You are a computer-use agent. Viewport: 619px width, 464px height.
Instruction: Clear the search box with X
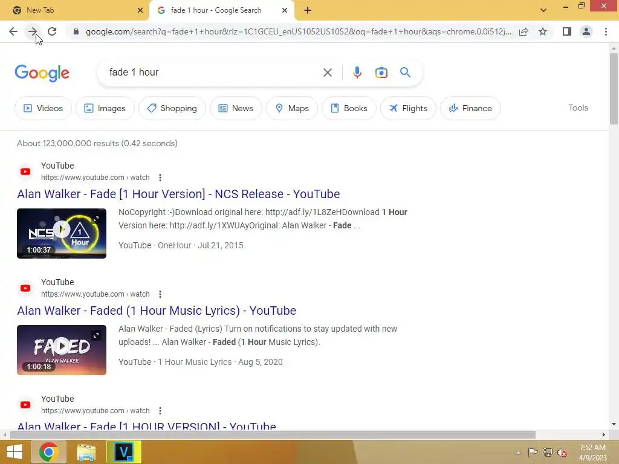coord(327,72)
